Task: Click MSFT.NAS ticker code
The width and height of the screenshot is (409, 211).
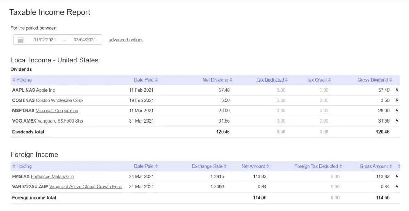Action: point(23,111)
